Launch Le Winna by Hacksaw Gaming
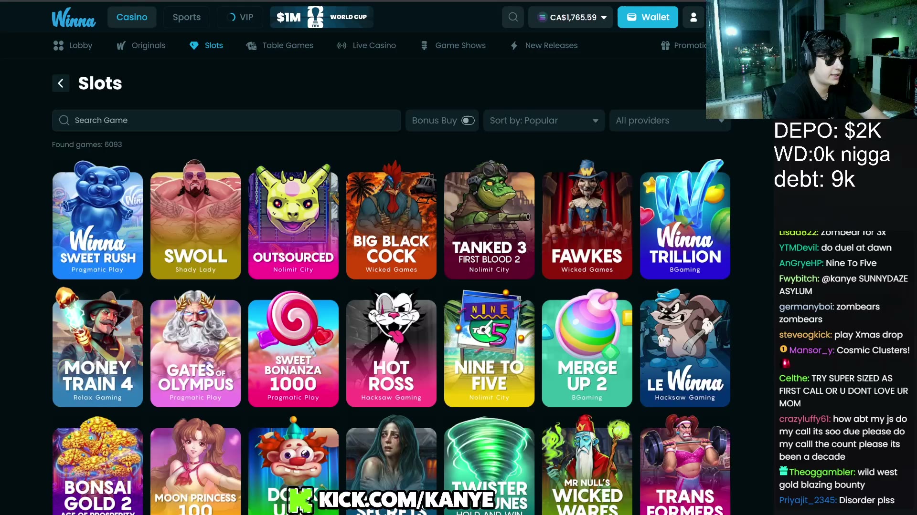The height and width of the screenshot is (515, 917). pyautogui.click(x=685, y=348)
